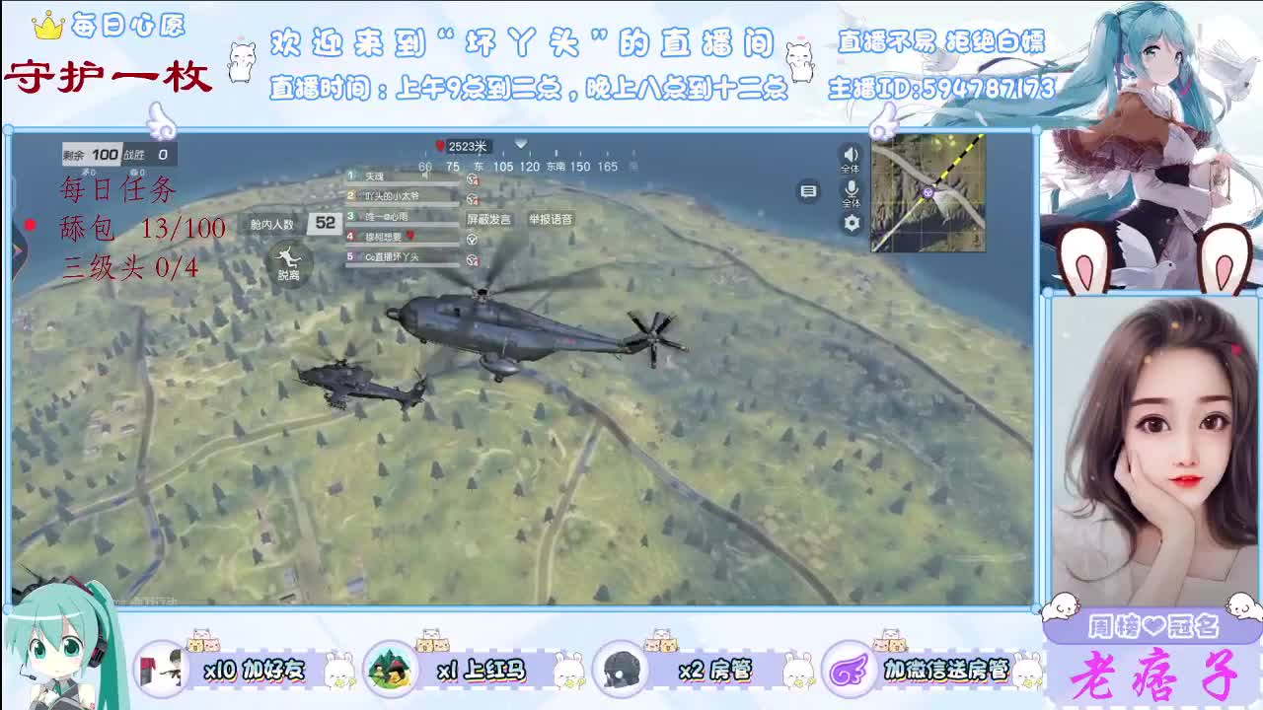This screenshot has width=1263, height=710.
Task: Select teammate 3 唯一@心雨 in squad list
Action: pos(403,216)
